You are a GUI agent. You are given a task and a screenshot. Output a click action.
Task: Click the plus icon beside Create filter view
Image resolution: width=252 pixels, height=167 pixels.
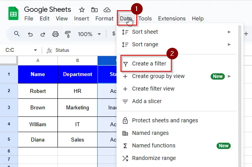pyautogui.click(x=125, y=89)
